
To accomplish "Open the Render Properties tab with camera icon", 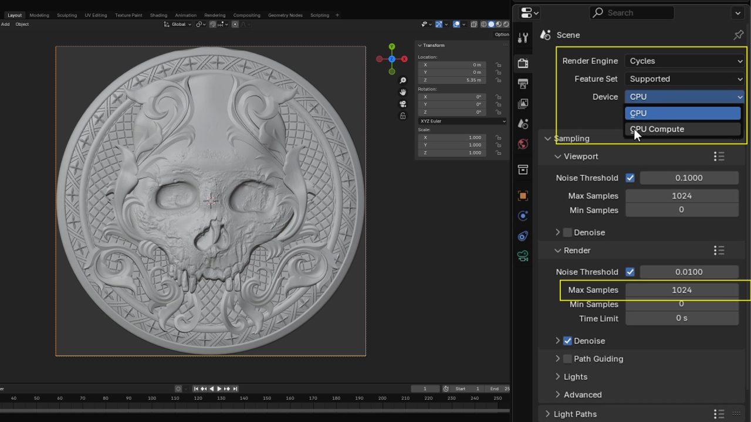I will 523,63.
